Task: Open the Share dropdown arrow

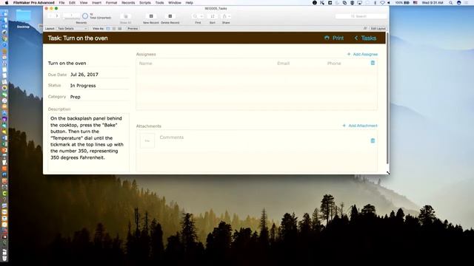Action: 230,16
